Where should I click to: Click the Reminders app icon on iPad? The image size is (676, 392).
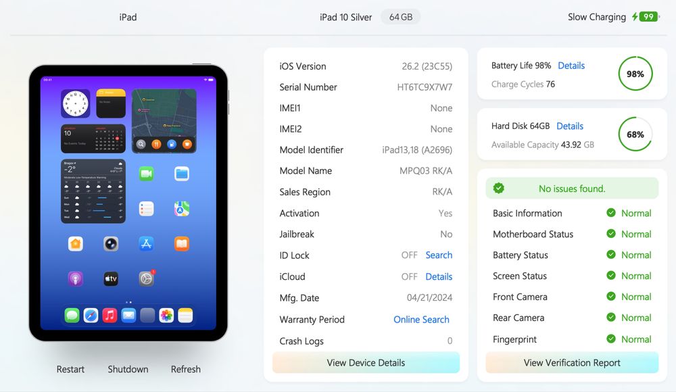click(146, 209)
